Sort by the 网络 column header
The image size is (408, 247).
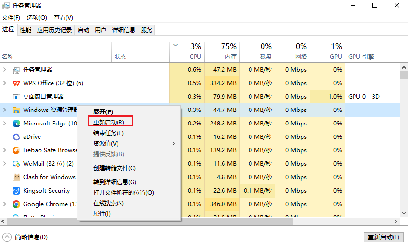pyautogui.click(x=292, y=52)
